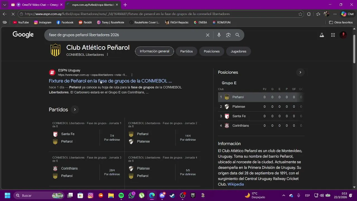Select the Corinthians row in Grupo E
The height and width of the screenshot is (201, 357).
click(x=261, y=126)
